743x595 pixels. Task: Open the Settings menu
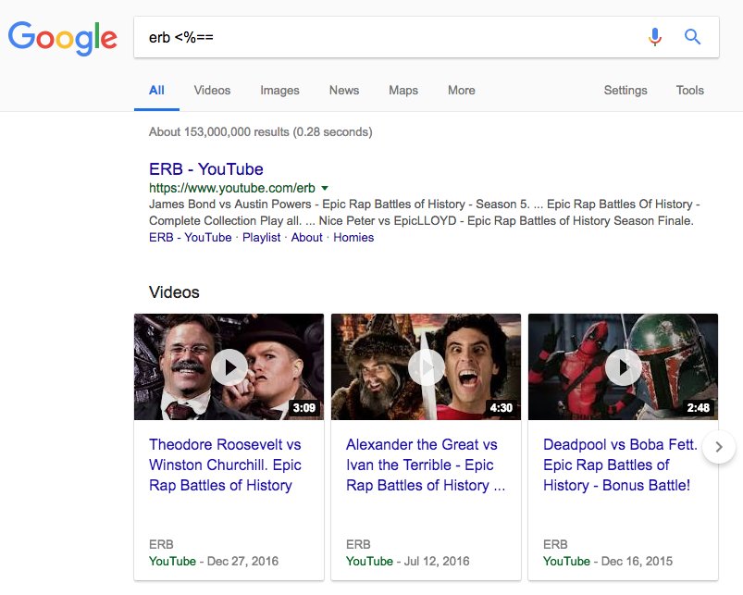[x=625, y=90]
